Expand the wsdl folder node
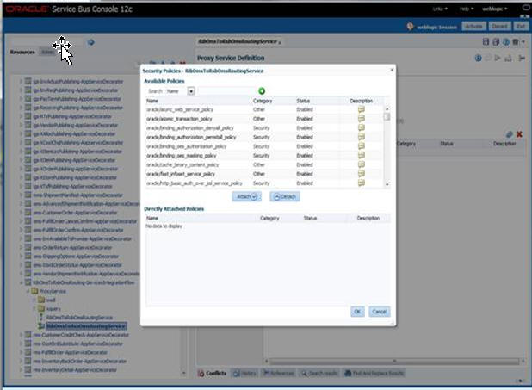Screen dimensions: 532x390 tap(34, 300)
